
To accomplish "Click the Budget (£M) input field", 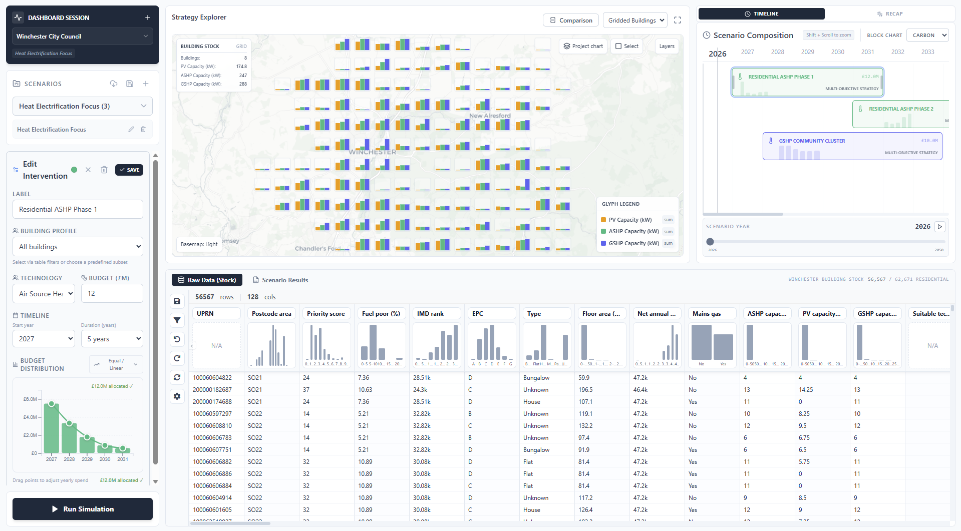I will tap(112, 293).
